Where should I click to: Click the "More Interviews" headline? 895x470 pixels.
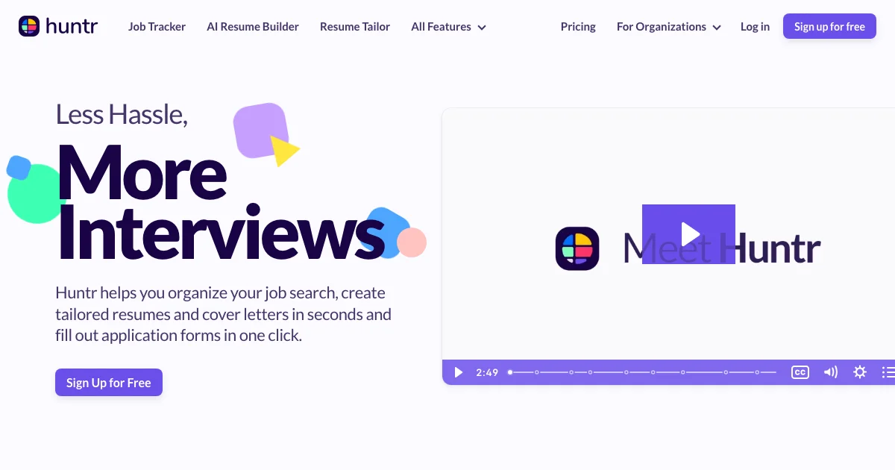coord(220,200)
